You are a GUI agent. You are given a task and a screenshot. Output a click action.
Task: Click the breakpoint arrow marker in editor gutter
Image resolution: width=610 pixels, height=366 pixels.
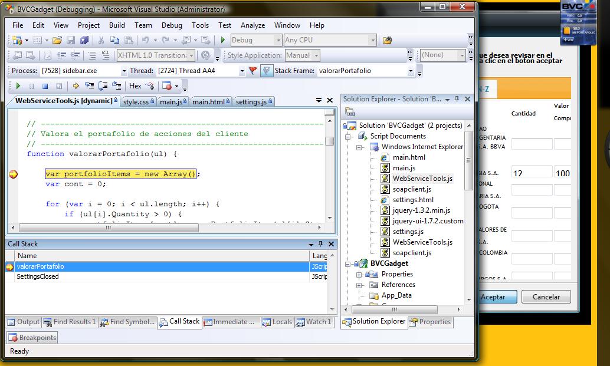13,174
